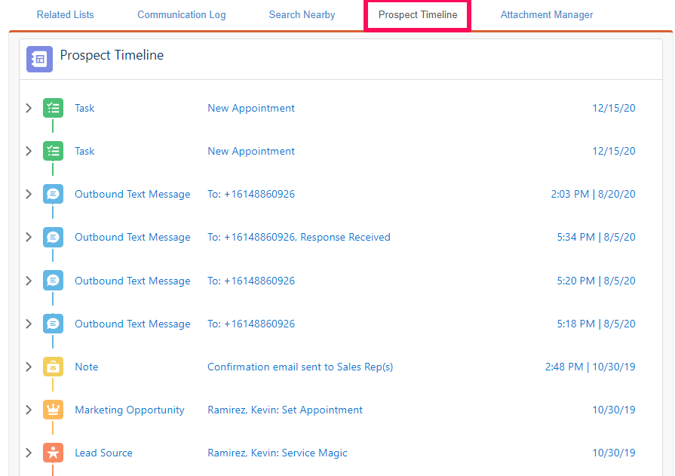
Task: Open Outbound Text Message link at 5:34 PM
Action: [x=133, y=238]
